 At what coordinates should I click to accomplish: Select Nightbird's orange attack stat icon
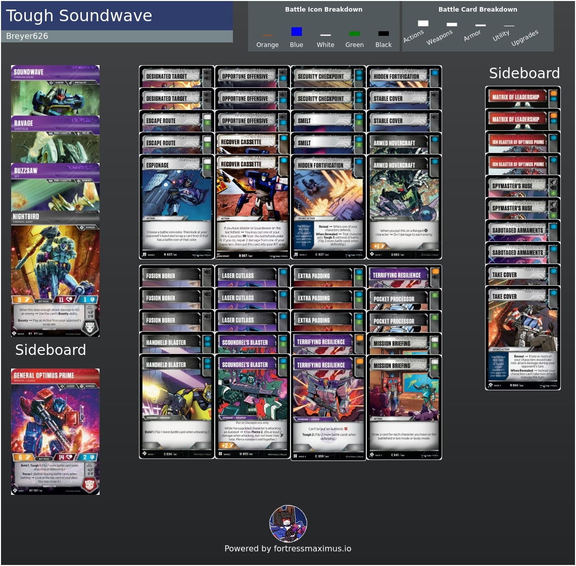(22, 299)
